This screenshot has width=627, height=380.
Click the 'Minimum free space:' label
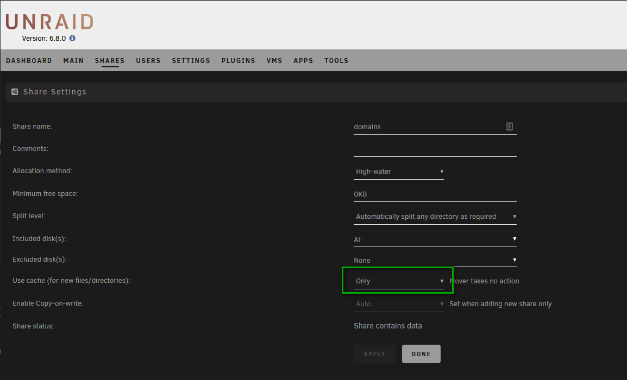tap(45, 194)
